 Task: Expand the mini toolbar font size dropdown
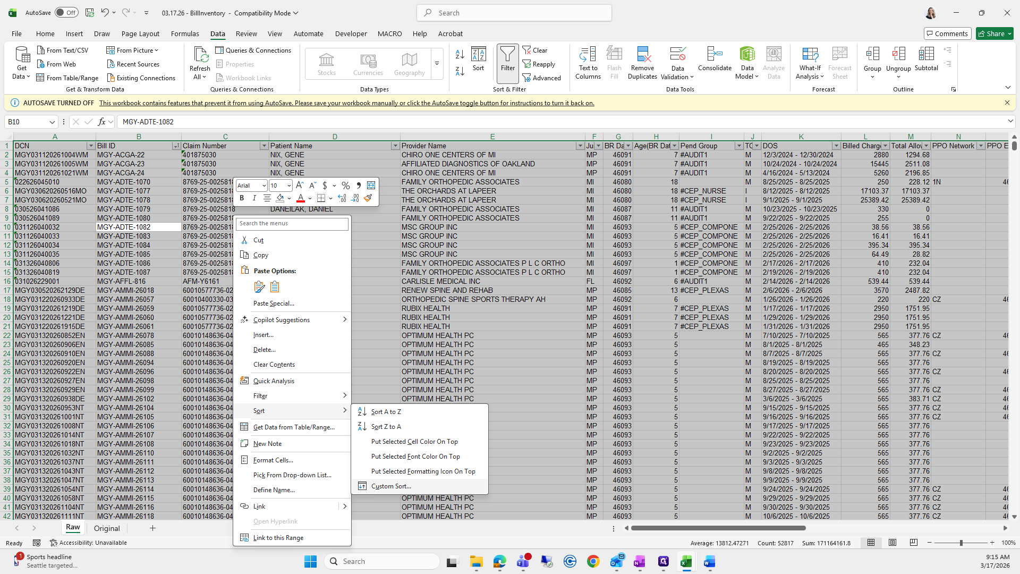pyautogui.click(x=288, y=185)
